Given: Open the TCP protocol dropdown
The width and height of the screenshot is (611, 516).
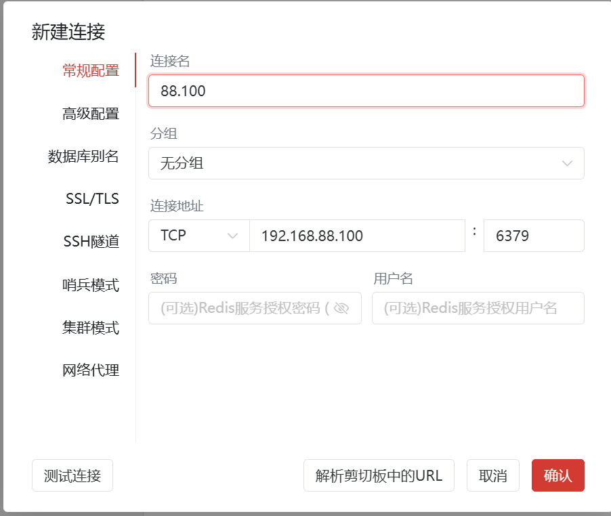Looking at the screenshot, I should coord(199,236).
